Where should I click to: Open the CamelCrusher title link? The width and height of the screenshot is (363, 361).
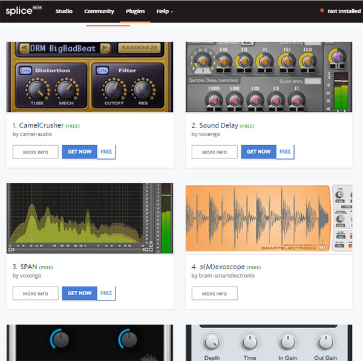pyautogui.click(x=41, y=125)
